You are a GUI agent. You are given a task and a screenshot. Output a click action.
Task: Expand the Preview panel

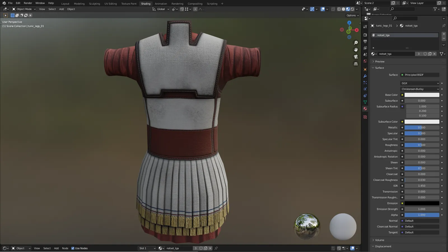pos(380,62)
